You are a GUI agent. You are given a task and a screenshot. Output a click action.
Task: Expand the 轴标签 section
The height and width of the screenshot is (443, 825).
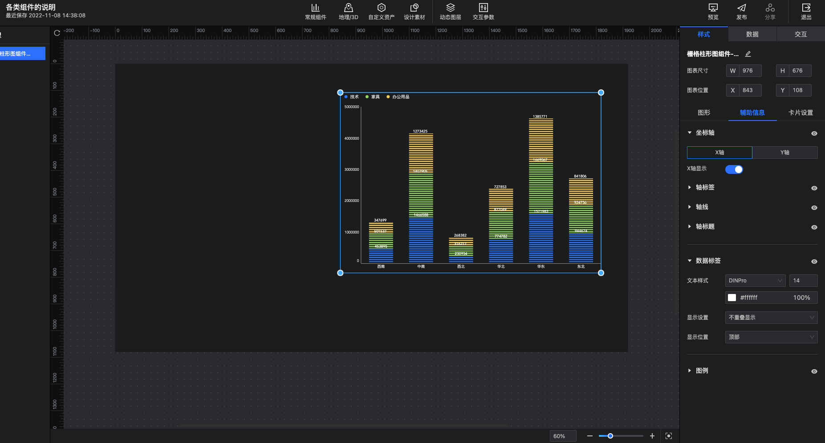tap(690, 187)
